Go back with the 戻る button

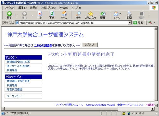click(9, 15)
